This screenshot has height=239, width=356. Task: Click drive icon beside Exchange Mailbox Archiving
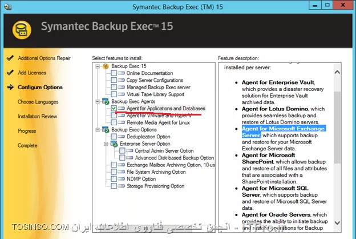122,165
